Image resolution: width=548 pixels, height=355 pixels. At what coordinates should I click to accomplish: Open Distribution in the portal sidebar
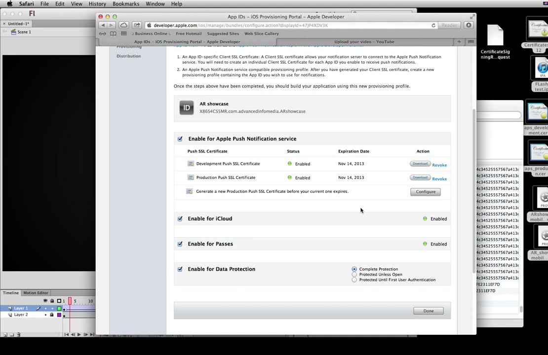(129, 56)
